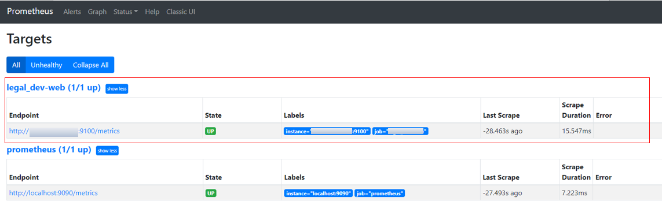
Task: Collapse prometheus group with show less
Action: pyautogui.click(x=107, y=151)
